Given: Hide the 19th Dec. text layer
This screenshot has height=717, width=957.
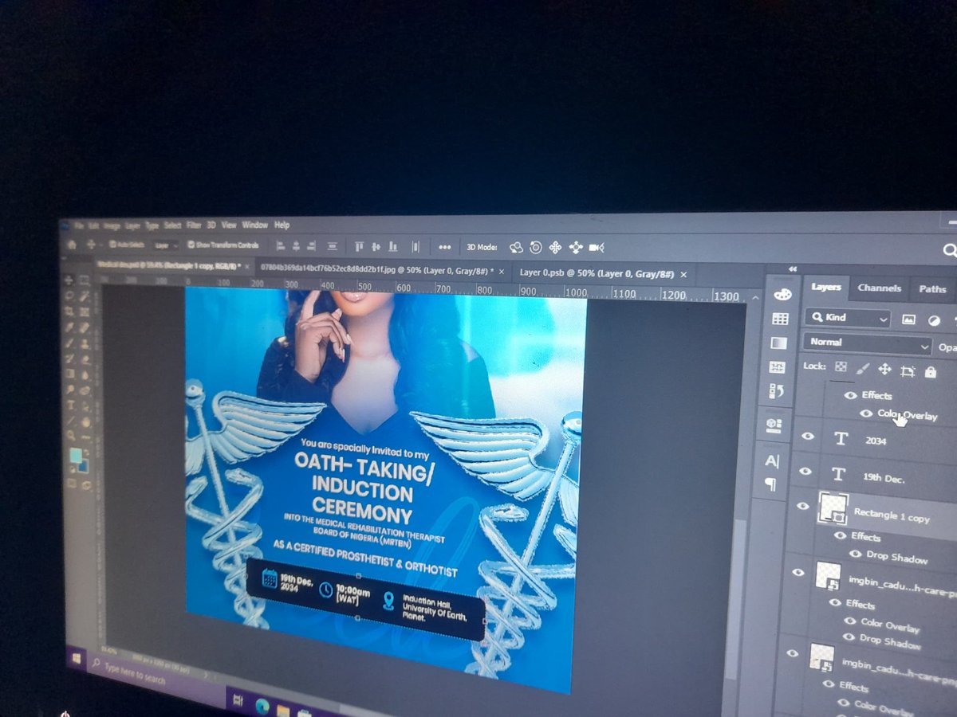Looking at the screenshot, I should pos(805,471).
